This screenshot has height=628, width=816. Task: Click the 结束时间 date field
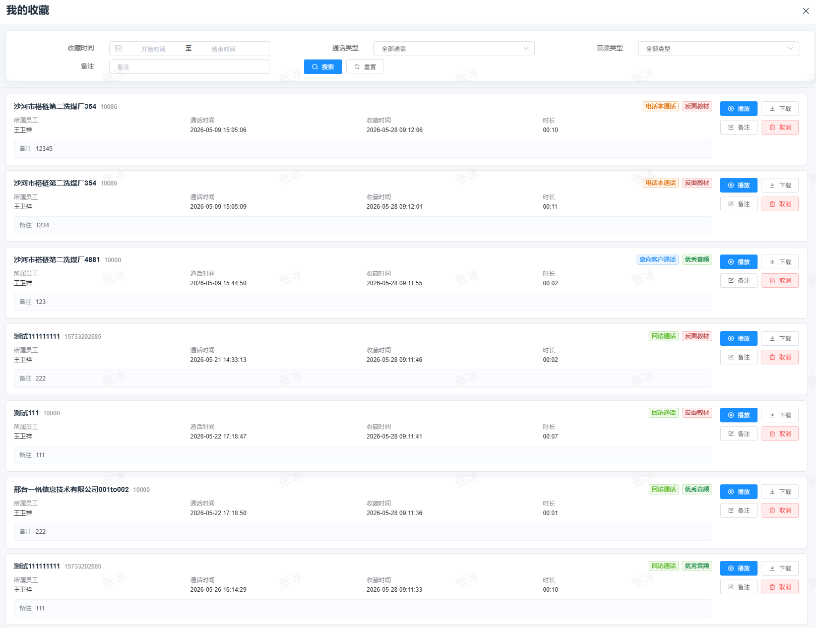(223, 49)
